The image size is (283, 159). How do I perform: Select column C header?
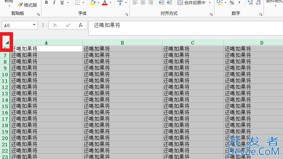tap(193, 43)
